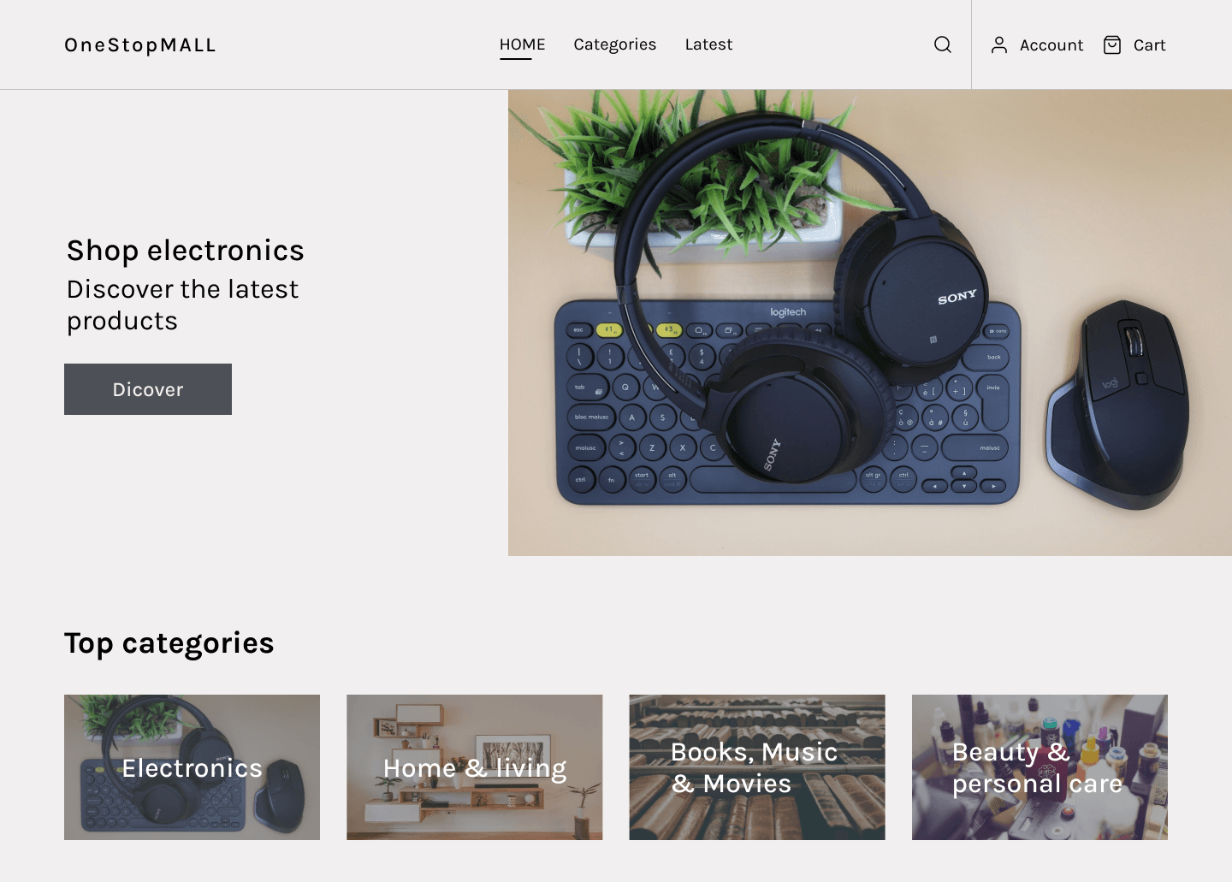Screen dimensions: 1232x882
Task: Open the Account link text
Action: tap(1051, 45)
